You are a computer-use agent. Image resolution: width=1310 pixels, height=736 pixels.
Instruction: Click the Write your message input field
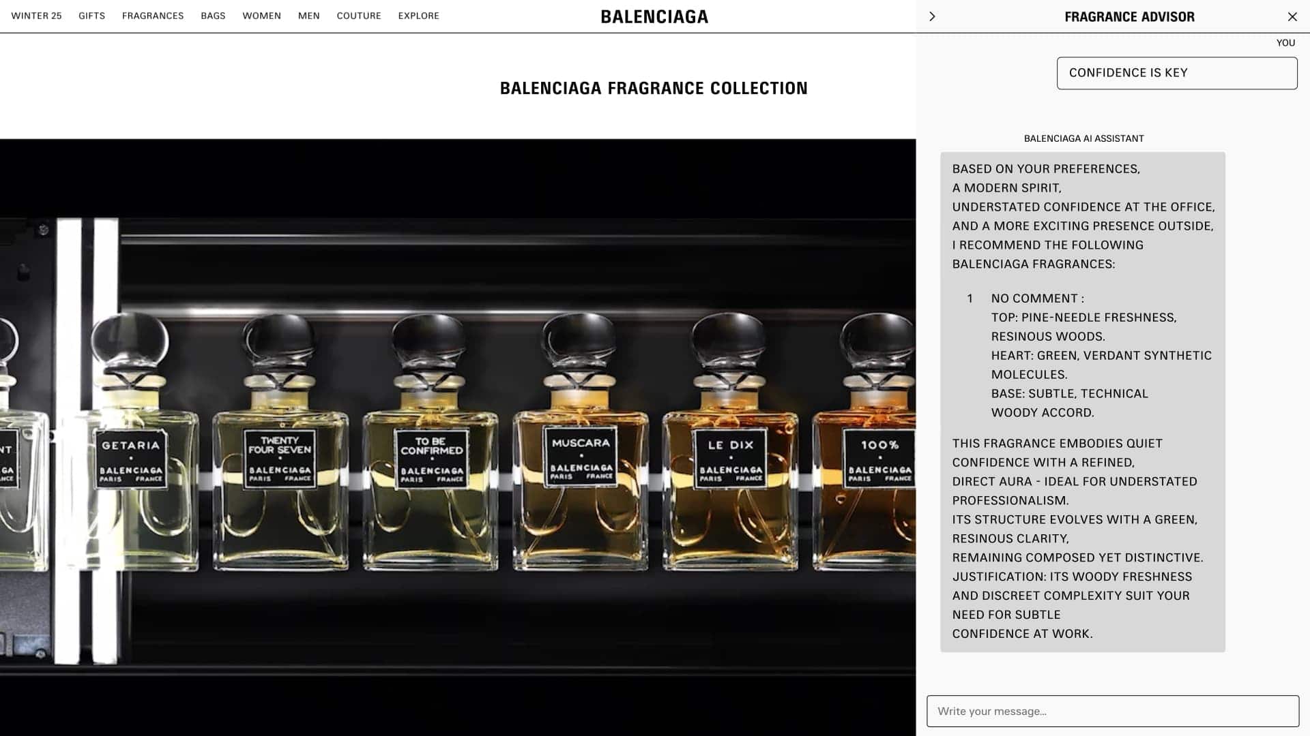point(1112,711)
